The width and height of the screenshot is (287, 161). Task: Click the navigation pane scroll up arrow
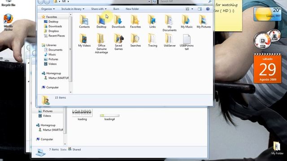click(x=71, y=14)
